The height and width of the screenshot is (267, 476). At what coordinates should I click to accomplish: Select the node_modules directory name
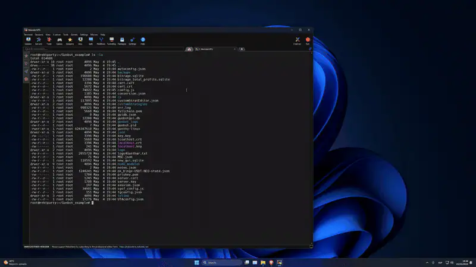coord(129,164)
